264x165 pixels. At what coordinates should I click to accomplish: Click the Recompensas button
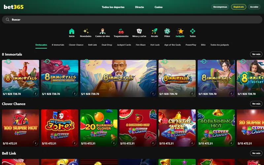tap(220, 7)
